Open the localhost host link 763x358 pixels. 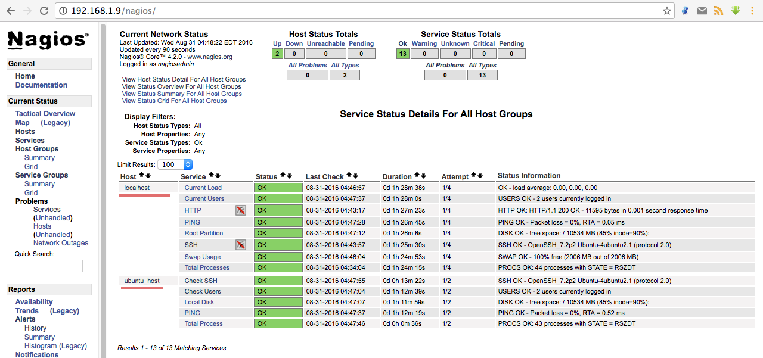point(137,188)
